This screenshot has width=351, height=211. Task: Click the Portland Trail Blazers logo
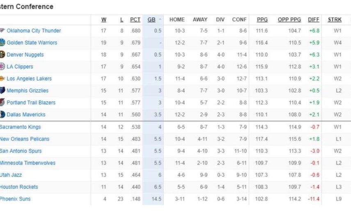(2, 102)
